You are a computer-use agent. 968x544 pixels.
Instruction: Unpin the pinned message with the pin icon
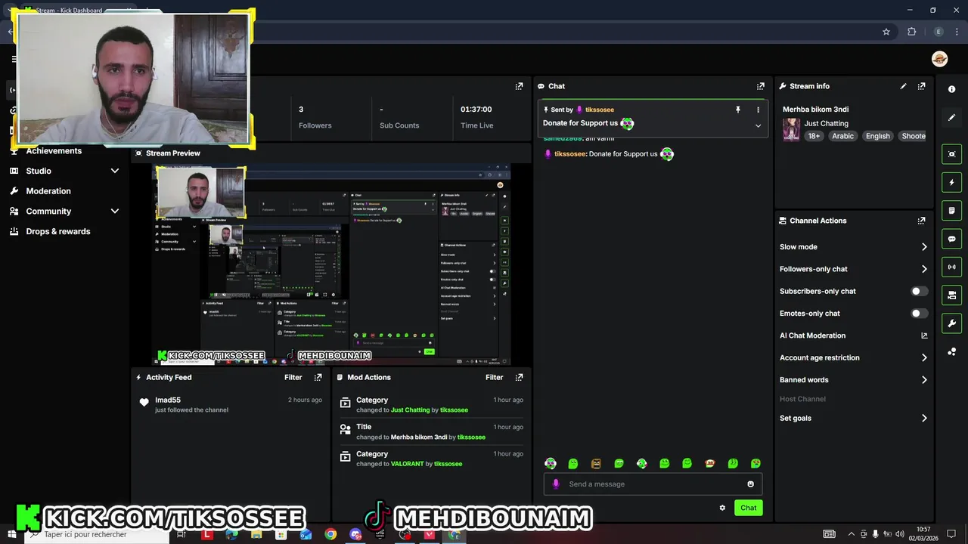tap(738, 110)
